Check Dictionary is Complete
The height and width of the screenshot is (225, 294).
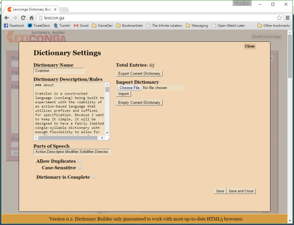[x=94, y=177]
